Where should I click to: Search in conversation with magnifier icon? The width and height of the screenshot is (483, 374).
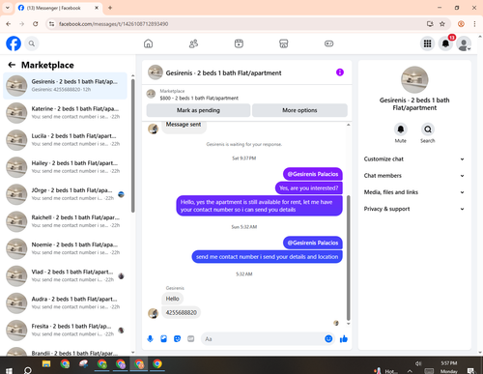click(428, 129)
